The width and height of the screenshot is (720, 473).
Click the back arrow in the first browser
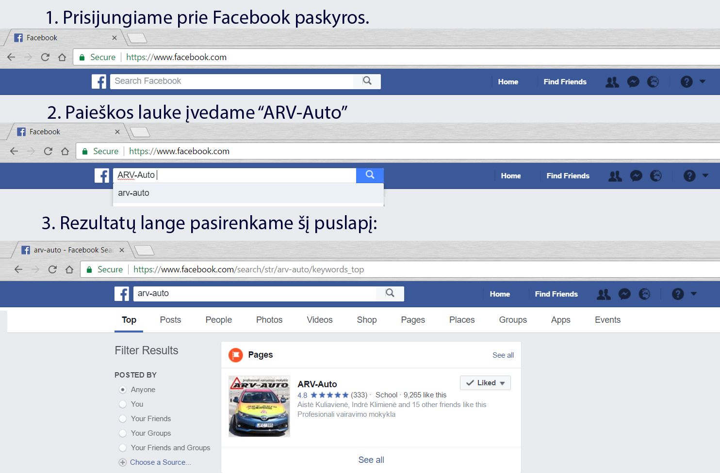point(11,57)
